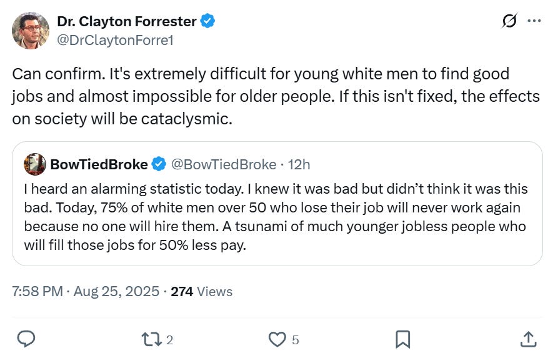Open the three-dot more options menu
Screen dimensions: 548x353
(534, 21)
